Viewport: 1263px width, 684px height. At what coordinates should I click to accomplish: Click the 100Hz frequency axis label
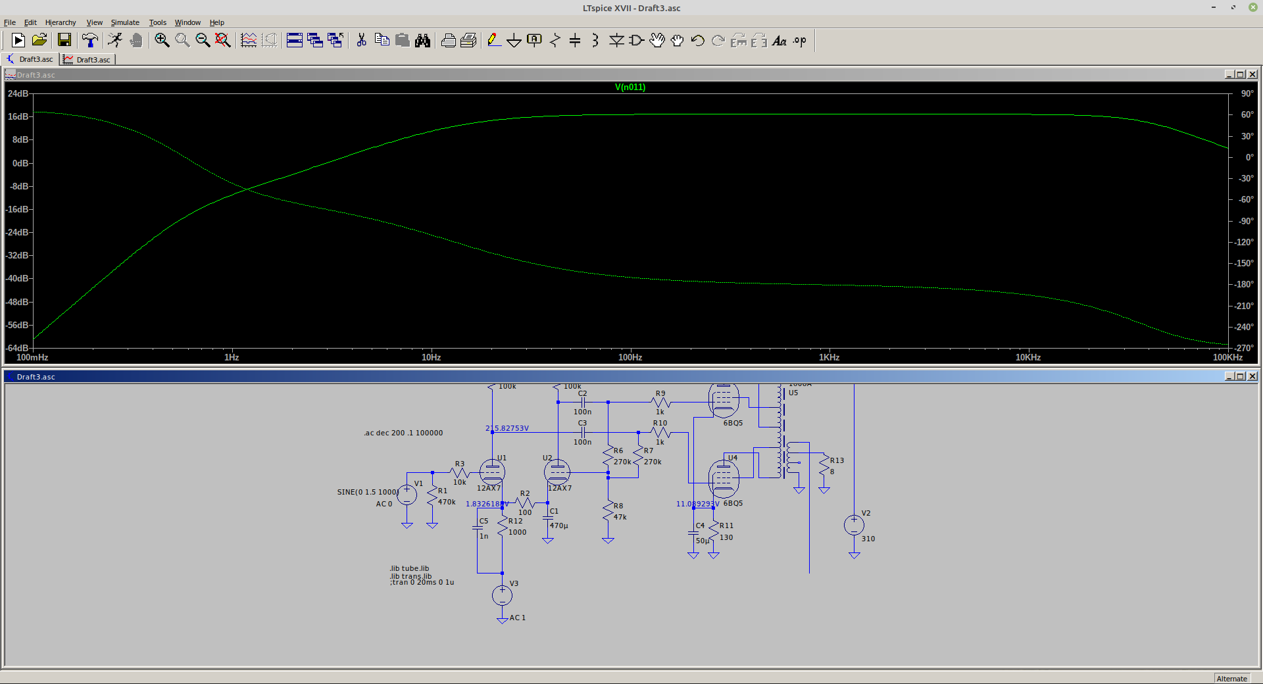(630, 357)
